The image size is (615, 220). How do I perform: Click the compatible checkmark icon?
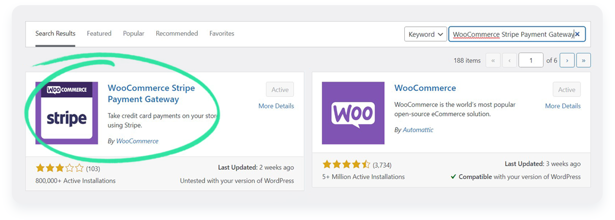(454, 177)
